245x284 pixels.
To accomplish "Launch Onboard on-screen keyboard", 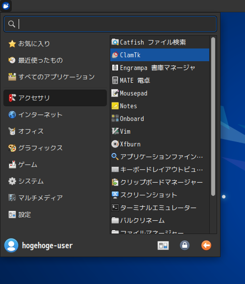I will coord(160,118).
